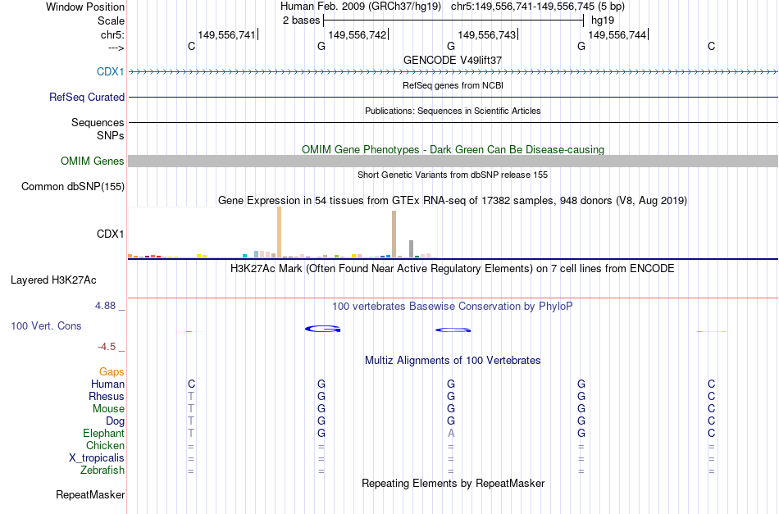779x514 pixels.
Task: Open the RefSeq Curated track label
Action: pos(86,97)
